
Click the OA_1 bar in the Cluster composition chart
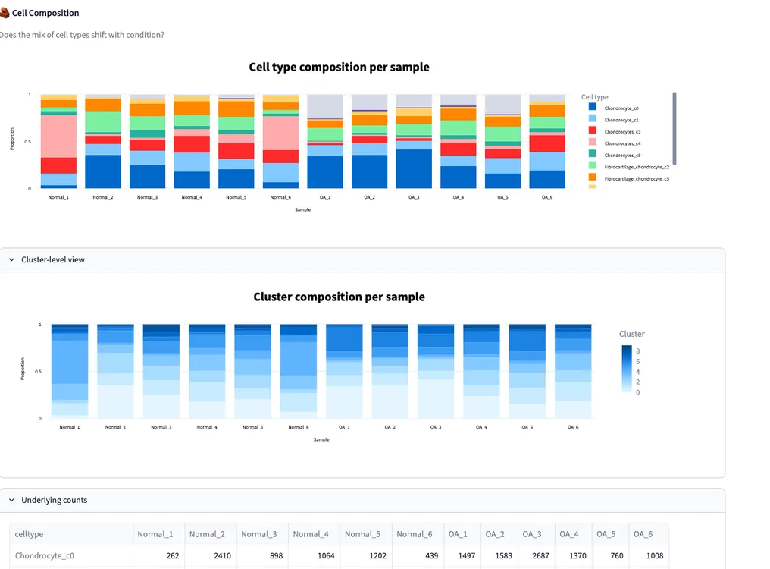(344, 371)
